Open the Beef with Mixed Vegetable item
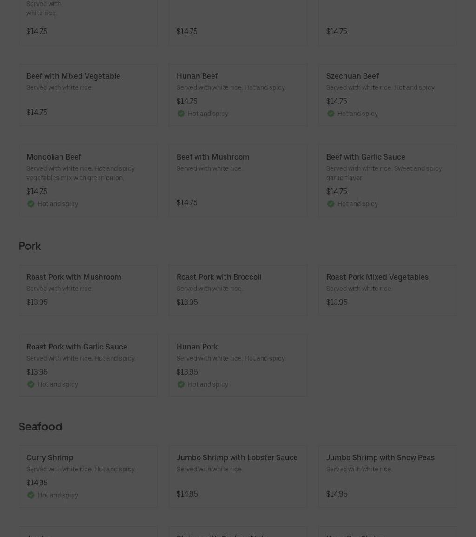476x537 pixels. [x=73, y=76]
